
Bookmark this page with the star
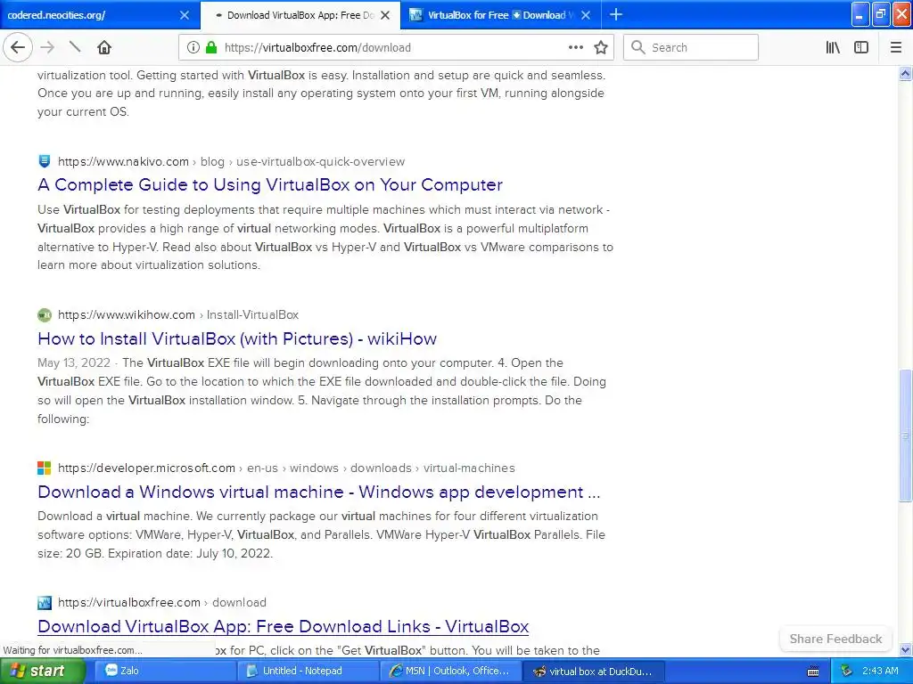(x=601, y=47)
